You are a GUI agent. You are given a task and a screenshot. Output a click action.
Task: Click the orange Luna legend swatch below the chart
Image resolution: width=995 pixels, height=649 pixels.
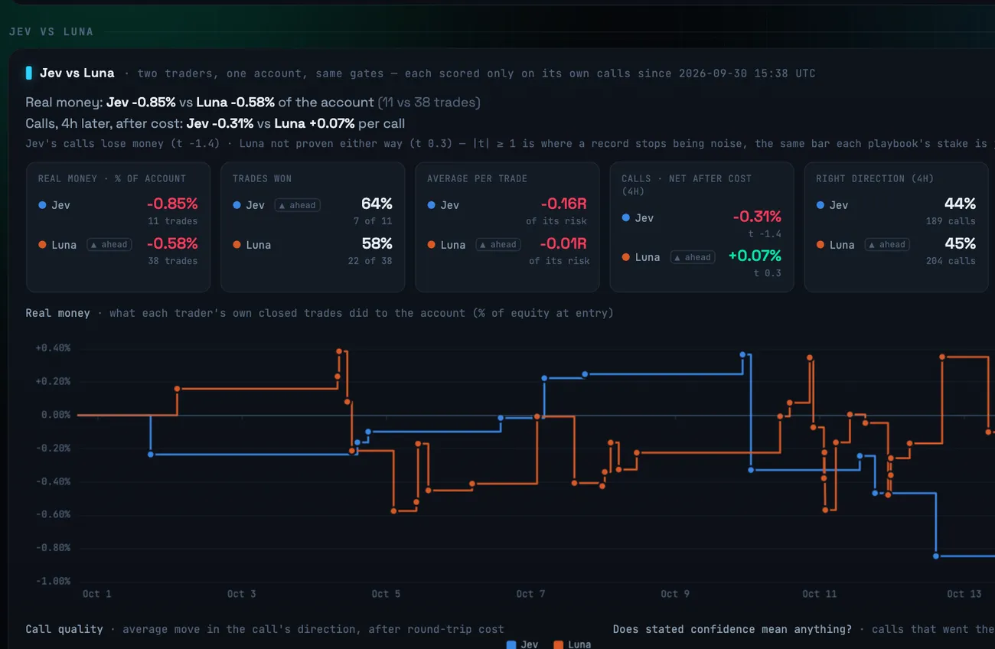pyautogui.click(x=558, y=644)
